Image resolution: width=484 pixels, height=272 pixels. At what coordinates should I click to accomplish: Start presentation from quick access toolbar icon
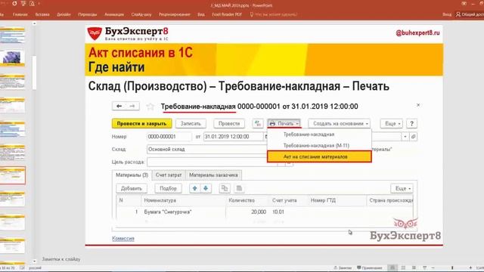point(23,4)
